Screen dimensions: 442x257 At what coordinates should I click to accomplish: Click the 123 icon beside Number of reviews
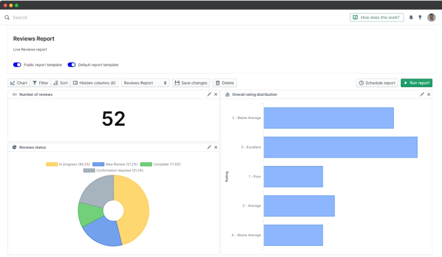pyautogui.click(x=15, y=95)
